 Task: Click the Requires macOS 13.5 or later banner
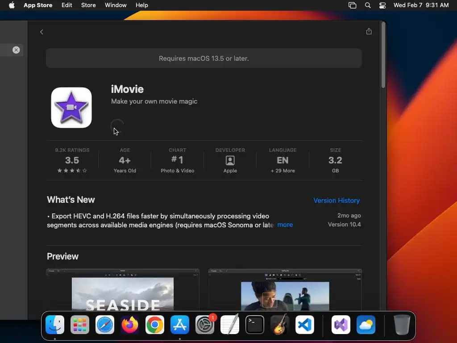point(204,59)
